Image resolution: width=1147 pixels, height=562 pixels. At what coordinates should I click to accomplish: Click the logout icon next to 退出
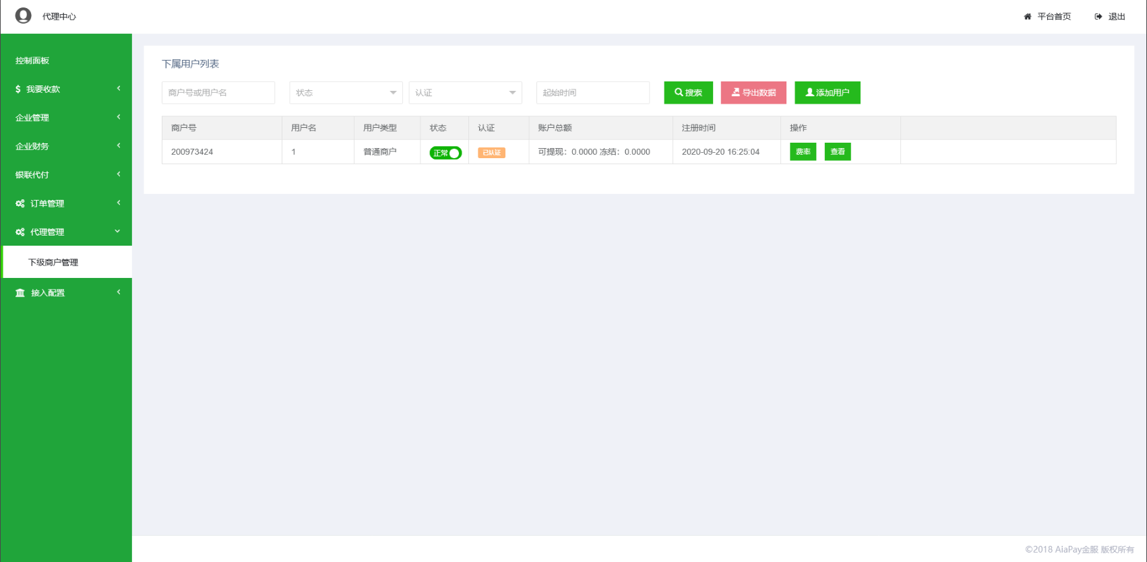tap(1098, 17)
